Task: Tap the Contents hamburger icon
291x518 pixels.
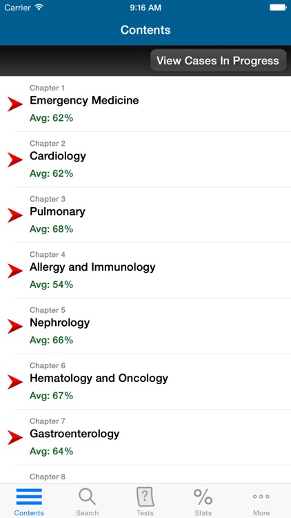Action: 29,497
